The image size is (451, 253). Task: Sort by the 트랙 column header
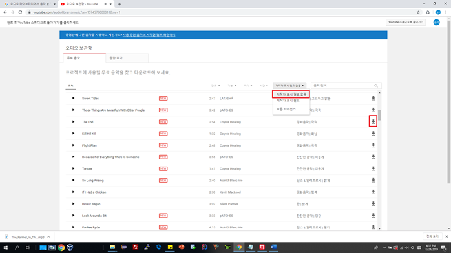[70, 86]
